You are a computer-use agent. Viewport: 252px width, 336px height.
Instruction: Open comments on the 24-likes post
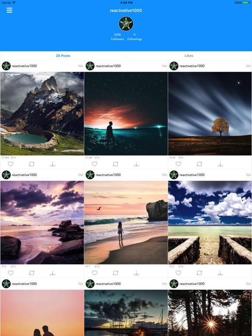point(181,157)
